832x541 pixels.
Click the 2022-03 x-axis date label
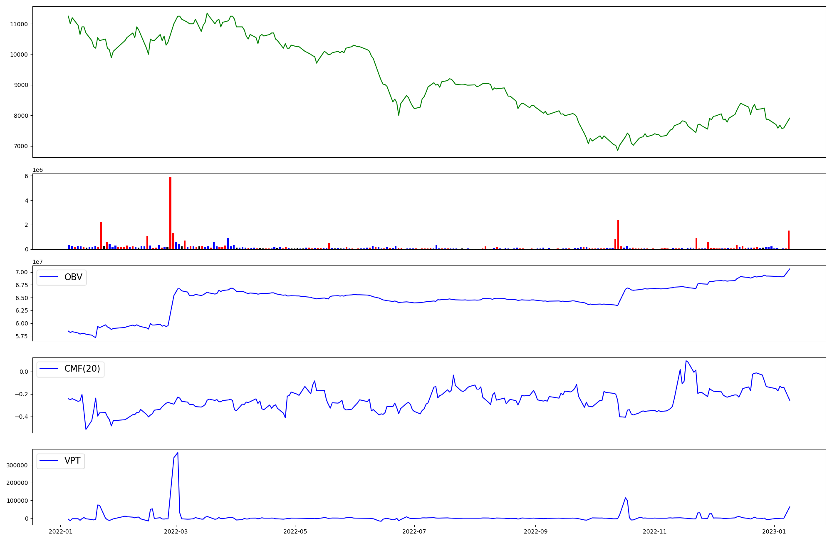pyautogui.click(x=176, y=531)
